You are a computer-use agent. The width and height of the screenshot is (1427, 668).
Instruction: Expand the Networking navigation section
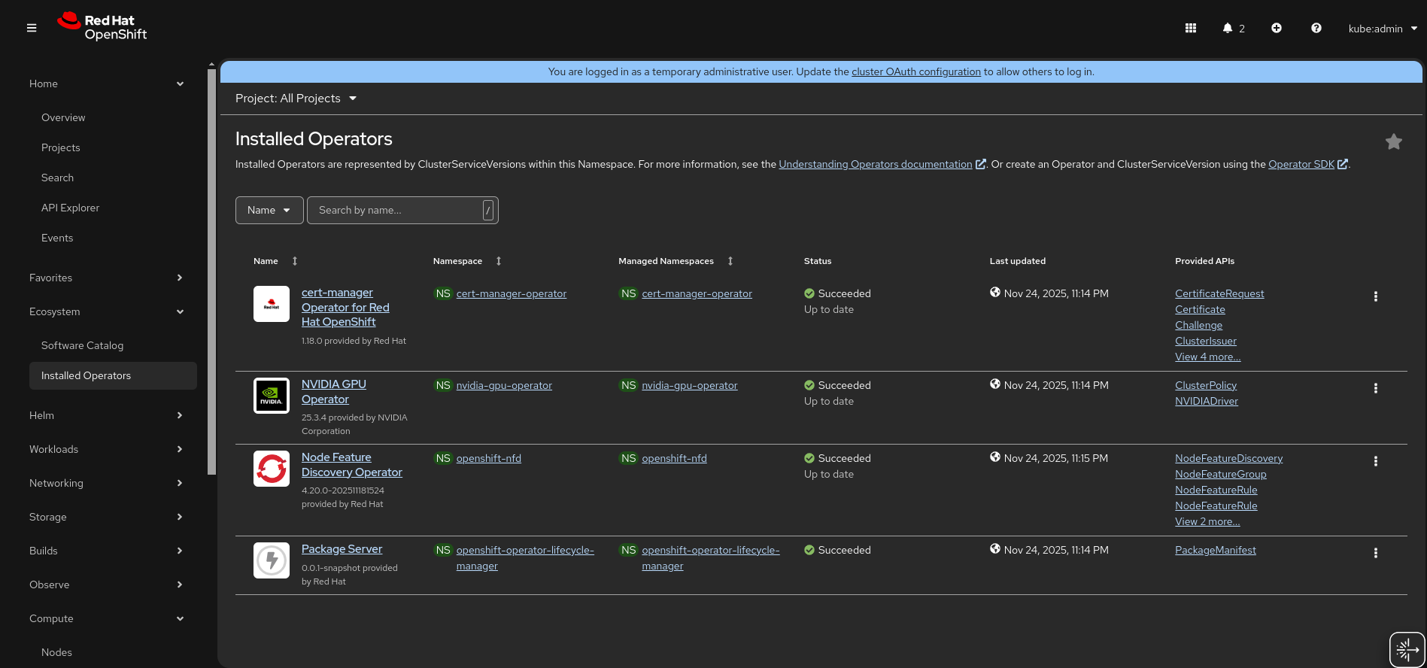107,483
